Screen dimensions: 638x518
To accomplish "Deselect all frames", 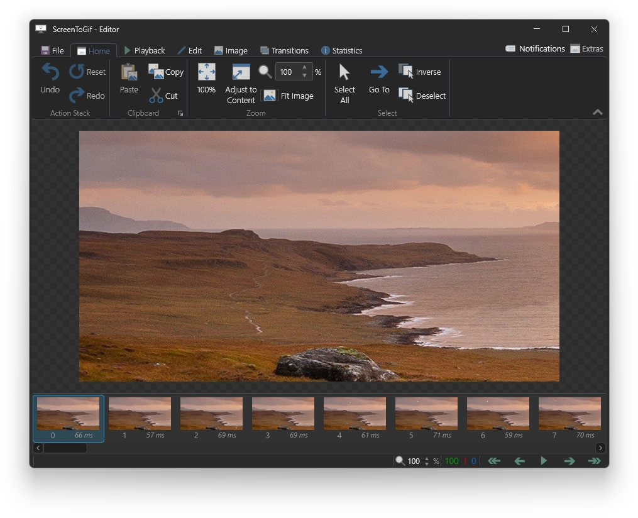I will [x=422, y=96].
